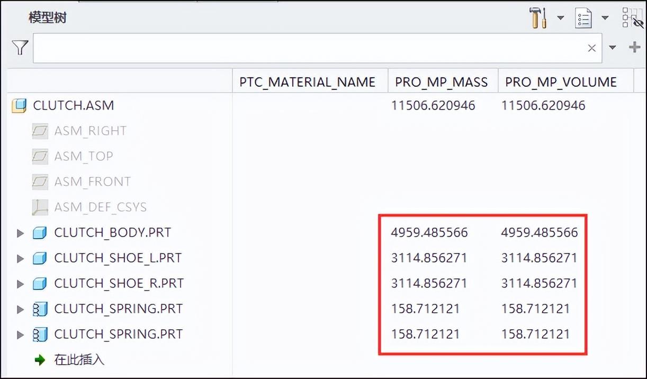Click the PTC_MATERIAL_NAME column header
Image resolution: width=647 pixels, height=379 pixels.
[x=308, y=82]
